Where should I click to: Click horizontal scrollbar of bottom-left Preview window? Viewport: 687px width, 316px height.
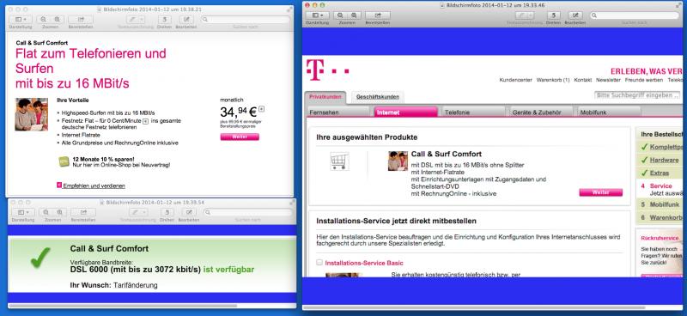click(x=152, y=306)
